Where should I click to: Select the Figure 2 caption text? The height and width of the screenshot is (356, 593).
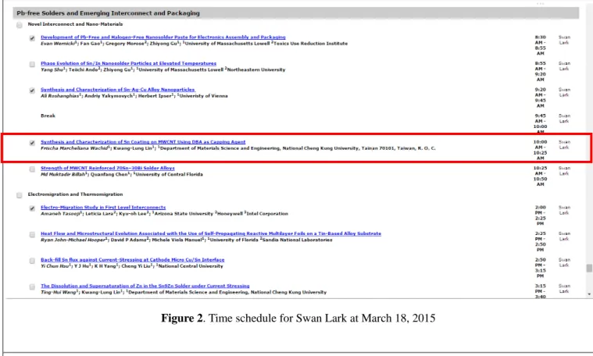pyautogui.click(x=298, y=319)
